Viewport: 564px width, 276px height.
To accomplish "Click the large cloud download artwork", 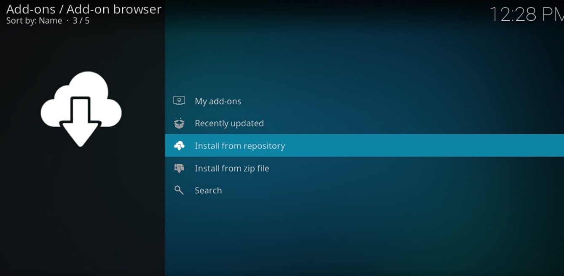I will (81, 109).
